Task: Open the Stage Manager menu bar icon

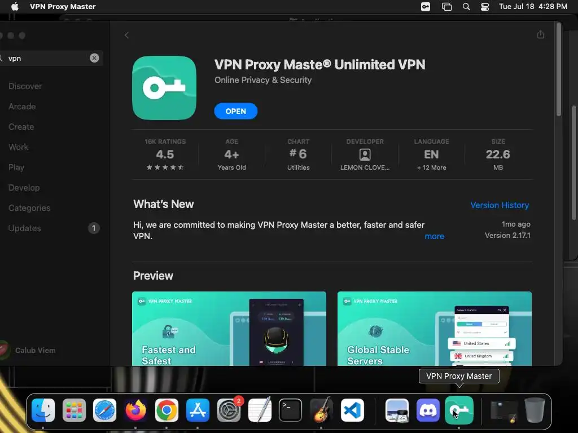Action: [x=446, y=7]
